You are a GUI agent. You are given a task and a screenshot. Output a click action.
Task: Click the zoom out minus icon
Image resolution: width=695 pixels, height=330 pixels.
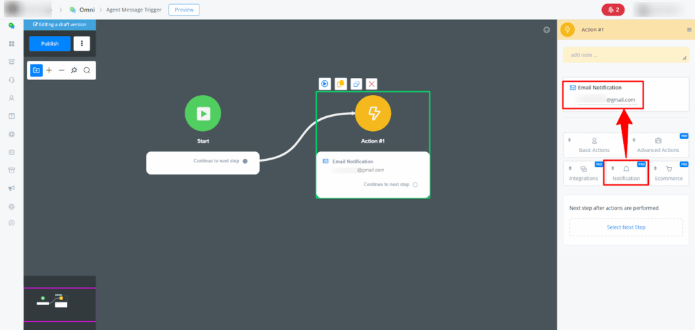click(x=61, y=70)
